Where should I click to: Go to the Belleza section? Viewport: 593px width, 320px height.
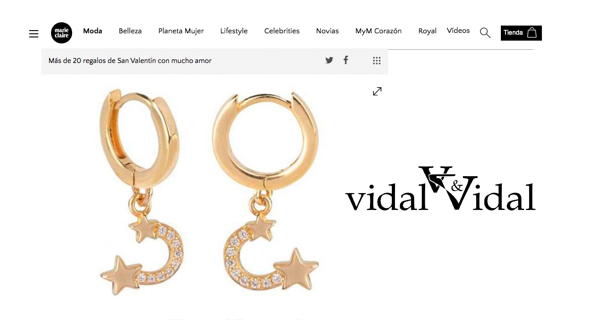(130, 31)
